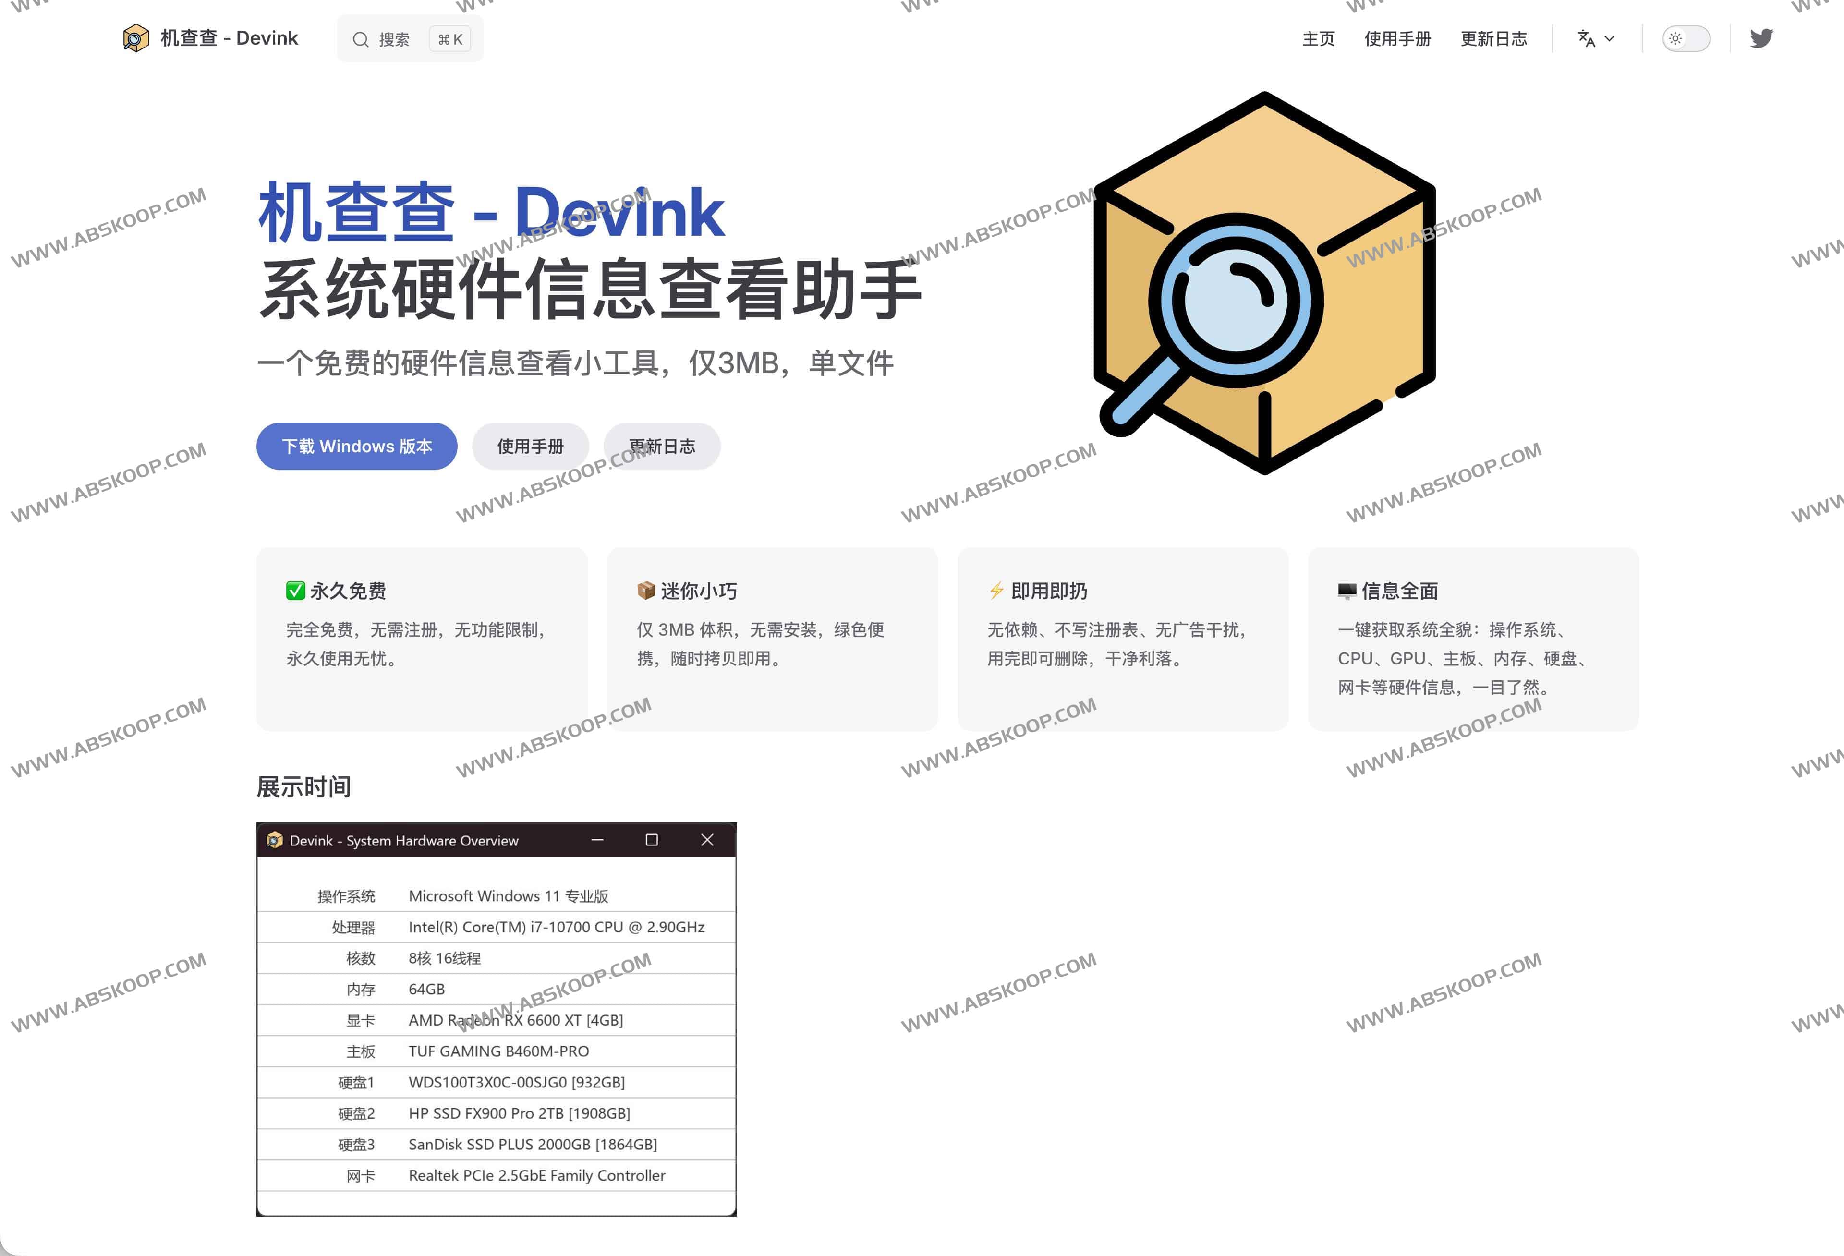Image resolution: width=1844 pixels, height=1256 pixels.
Task: Click the 使用手册 pill button in the hero
Action: tap(530, 446)
